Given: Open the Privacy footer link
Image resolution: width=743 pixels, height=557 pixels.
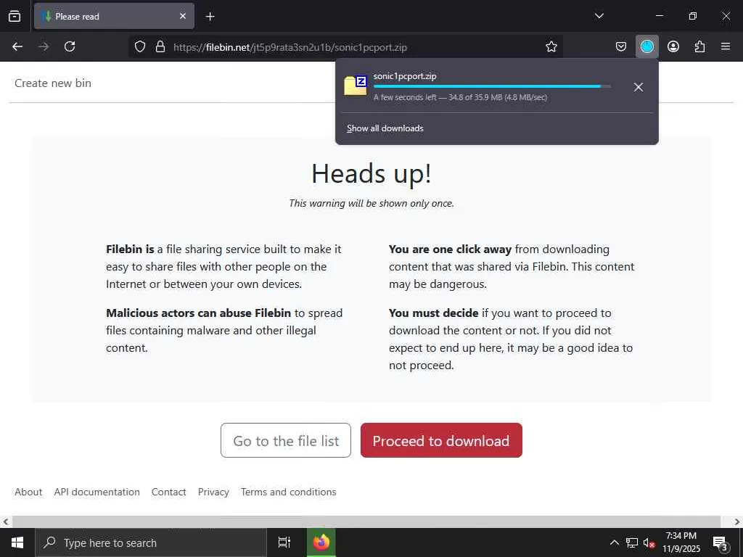Looking at the screenshot, I should tap(213, 492).
